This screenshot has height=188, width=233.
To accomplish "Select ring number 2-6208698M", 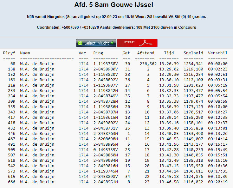I will [x=106, y=139].
